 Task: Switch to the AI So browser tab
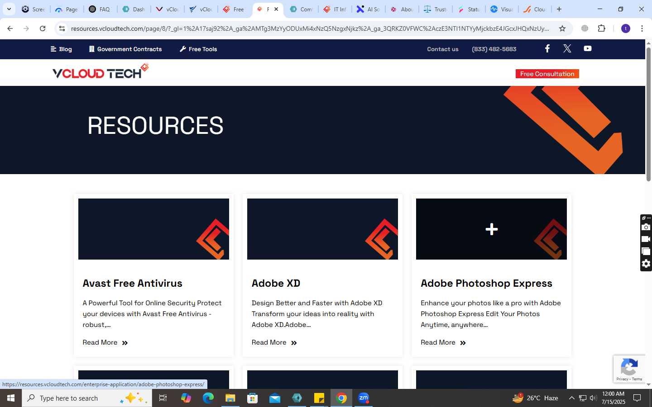coord(369,9)
